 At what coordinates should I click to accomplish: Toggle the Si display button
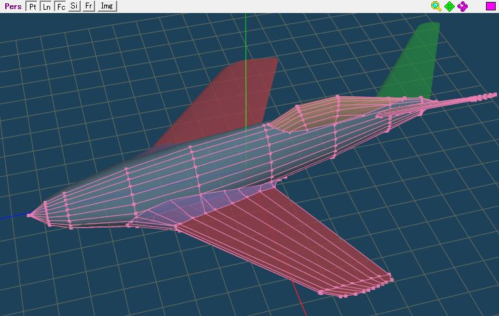pos(74,6)
